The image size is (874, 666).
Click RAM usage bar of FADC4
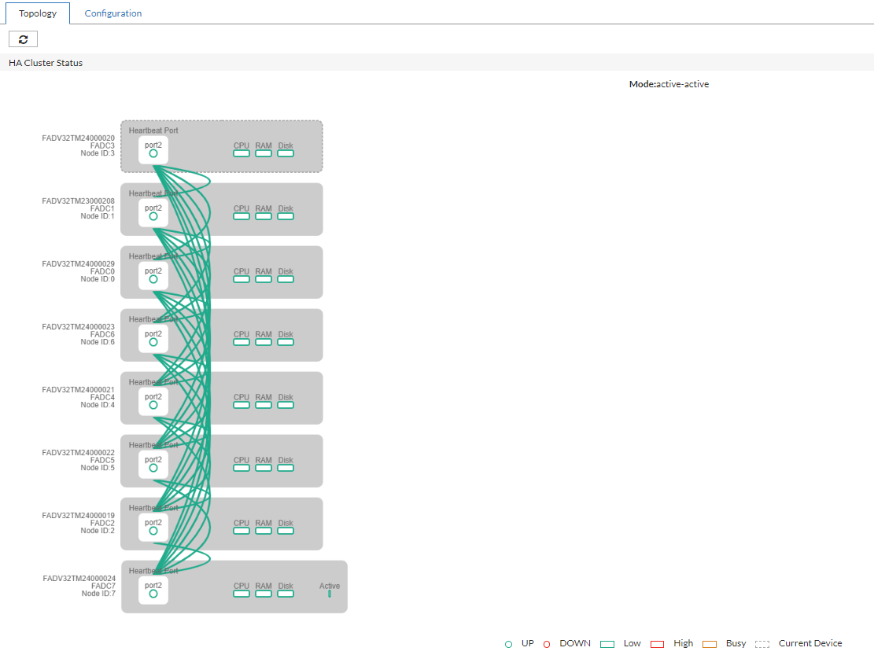[x=264, y=406]
